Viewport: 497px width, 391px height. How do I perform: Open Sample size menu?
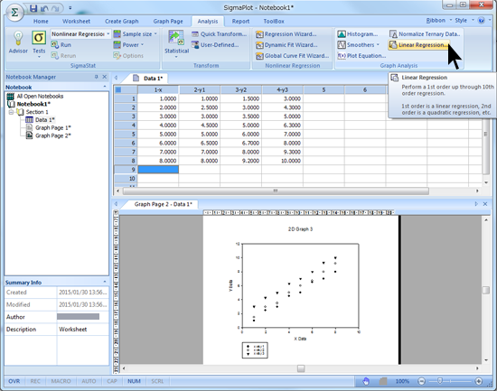click(x=136, y=34)
